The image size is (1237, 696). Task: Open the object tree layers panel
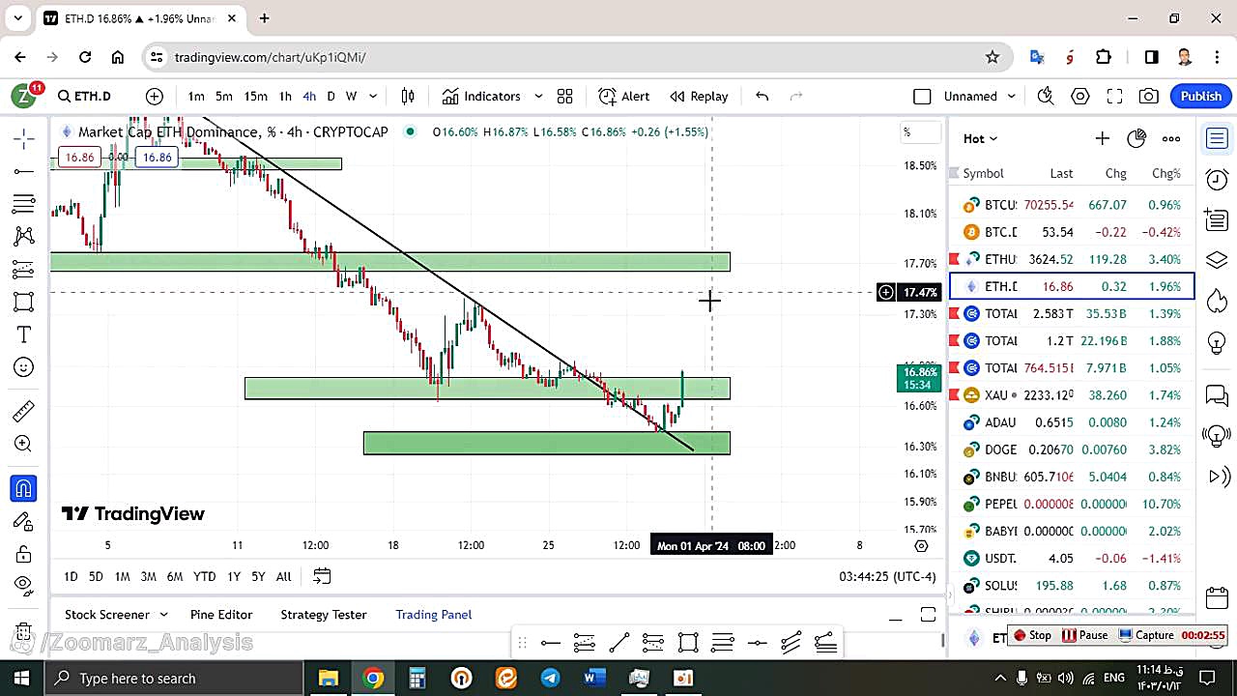click(x=1217, y=261)
